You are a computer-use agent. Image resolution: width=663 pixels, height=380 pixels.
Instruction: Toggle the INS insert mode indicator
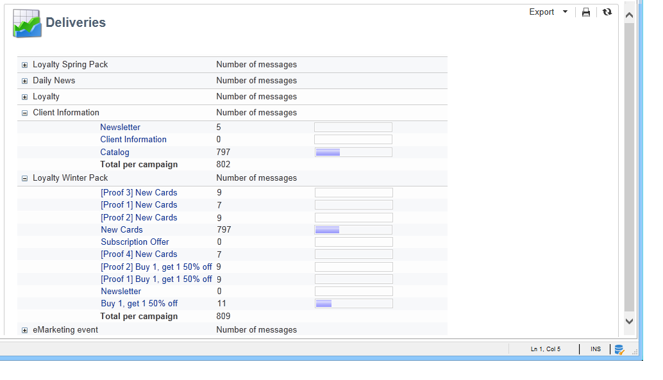pos(595,349)
